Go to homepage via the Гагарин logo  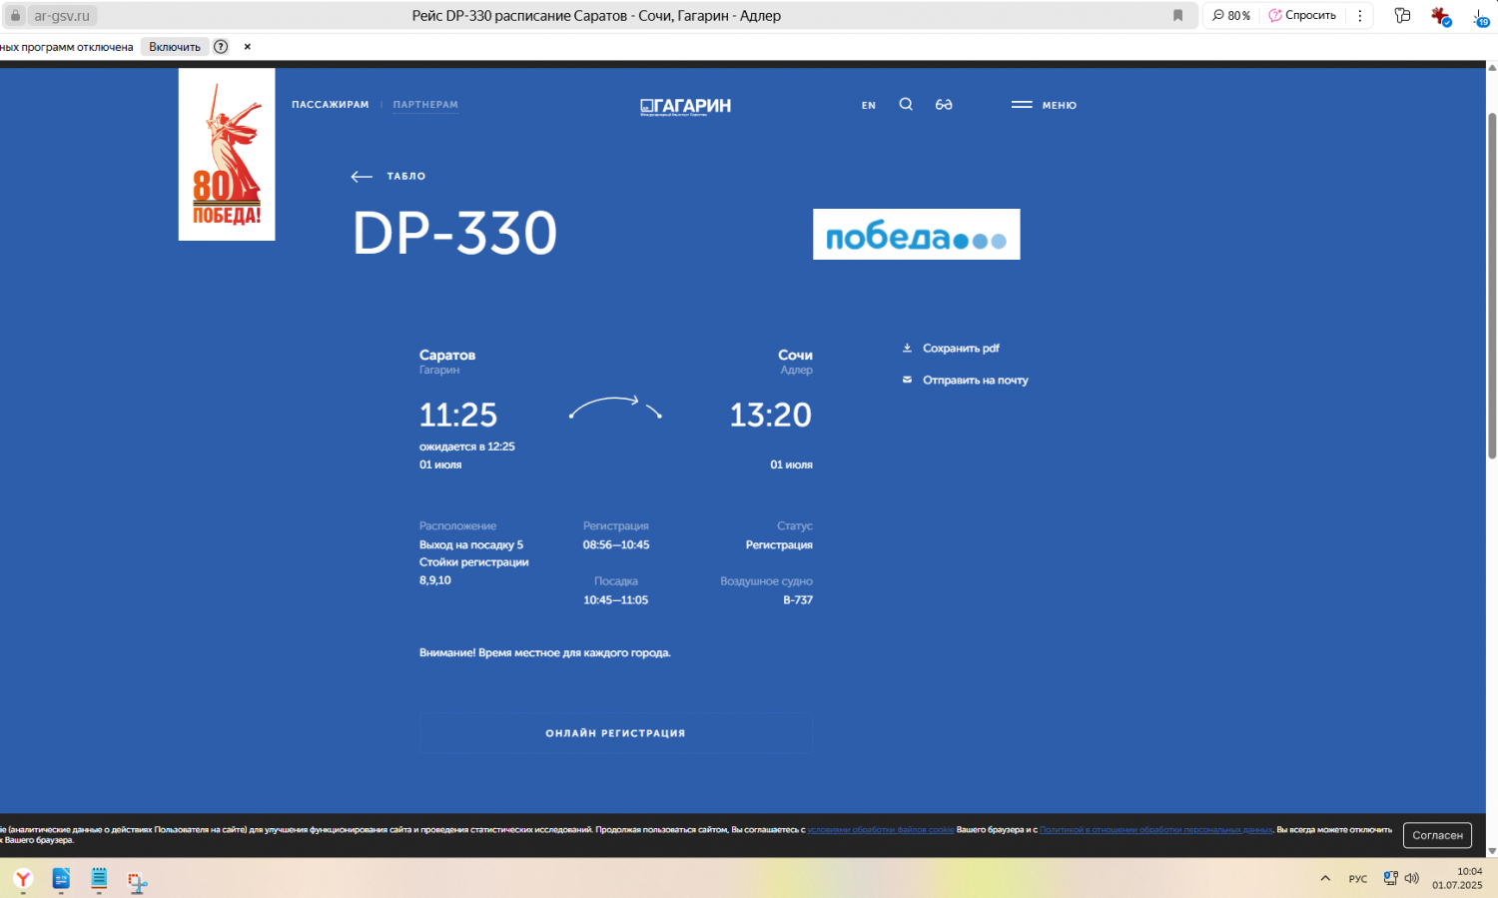(685, 106)
